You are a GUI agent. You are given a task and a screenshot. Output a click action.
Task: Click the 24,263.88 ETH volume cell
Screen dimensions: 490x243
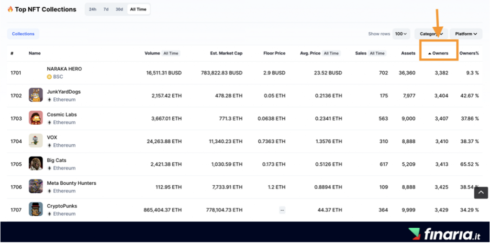coord(164,141)
